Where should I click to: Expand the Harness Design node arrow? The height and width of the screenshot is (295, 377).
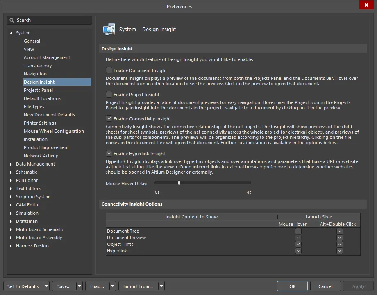pyautogui.click(x=11, y=246)
